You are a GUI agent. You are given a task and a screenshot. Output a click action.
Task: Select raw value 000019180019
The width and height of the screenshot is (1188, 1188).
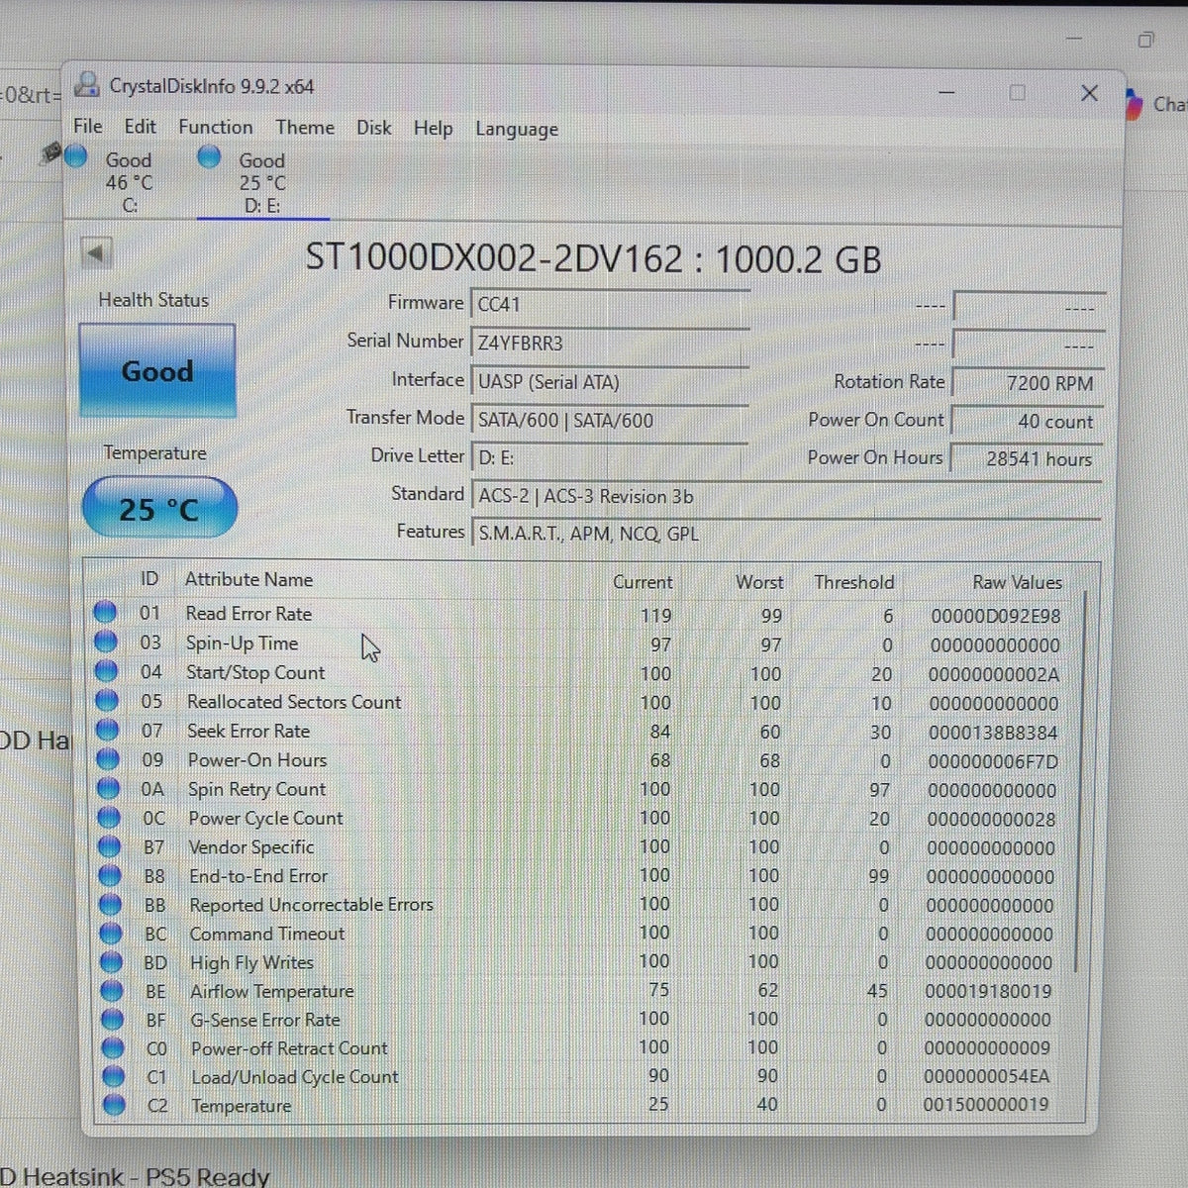[989, 991]
